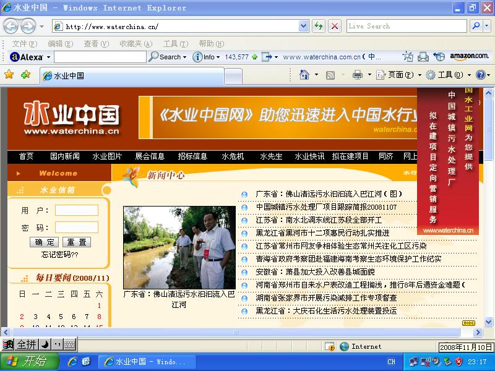Image resolution: width=495 pixels, height=371 pixels.
Task: Click the new blank tab button
Action: point(233,76)
